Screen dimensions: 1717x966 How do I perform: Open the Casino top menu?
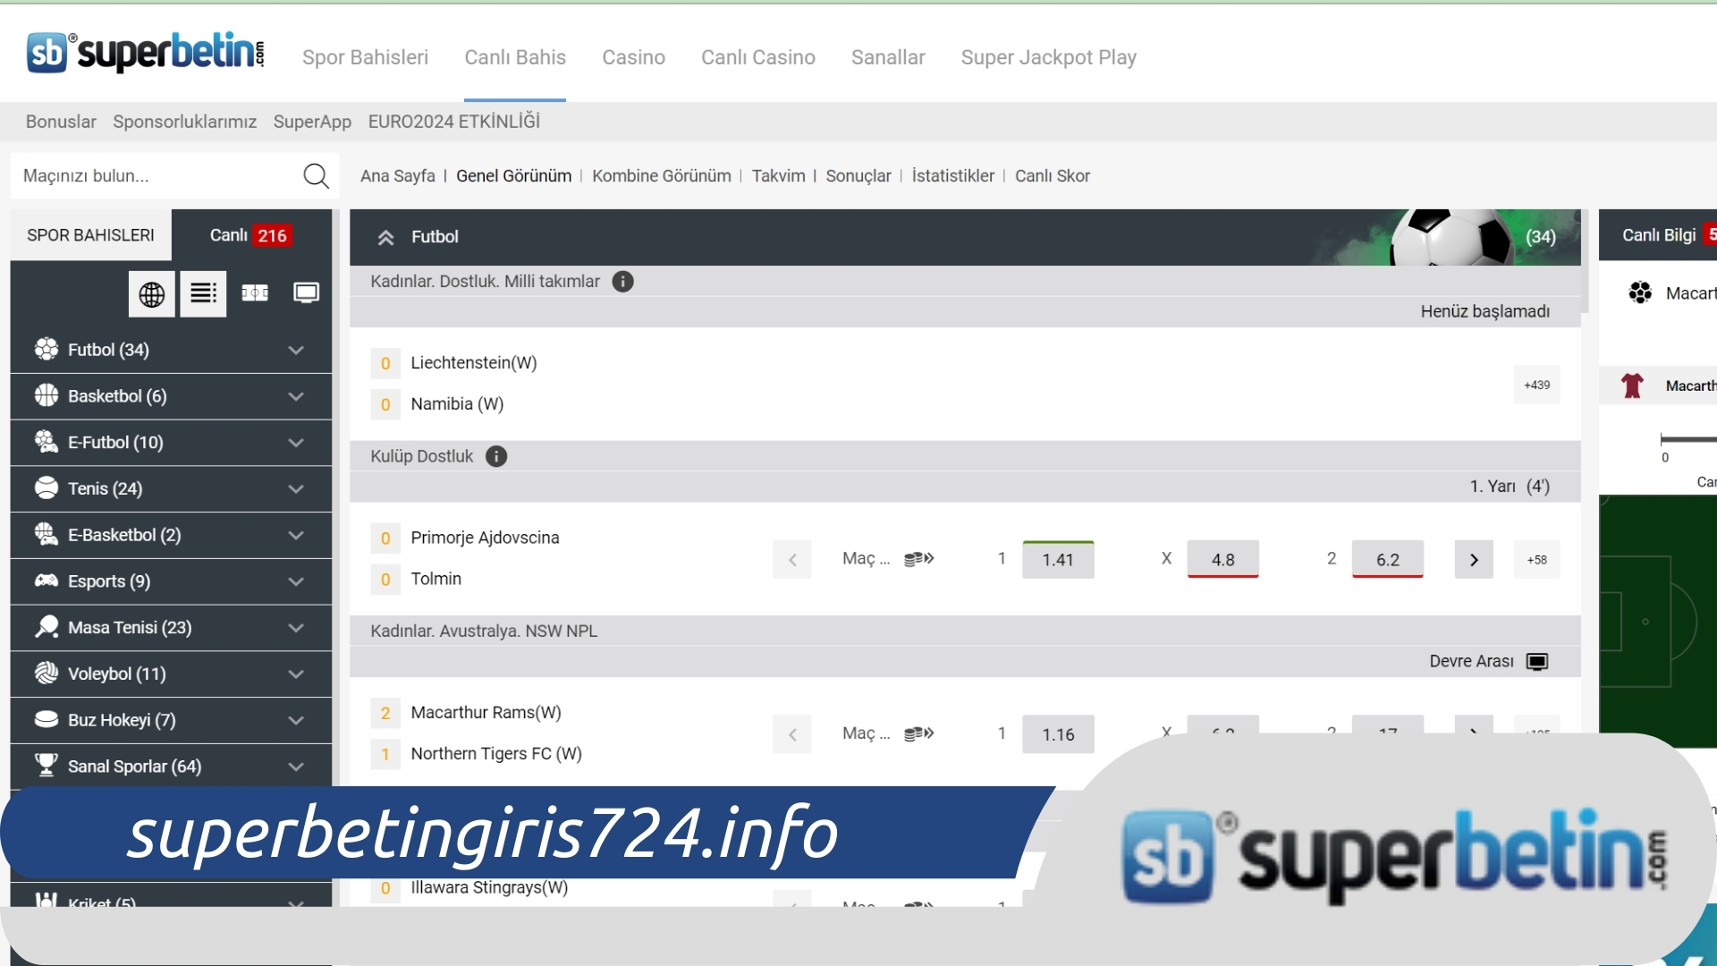coord(633,57)
